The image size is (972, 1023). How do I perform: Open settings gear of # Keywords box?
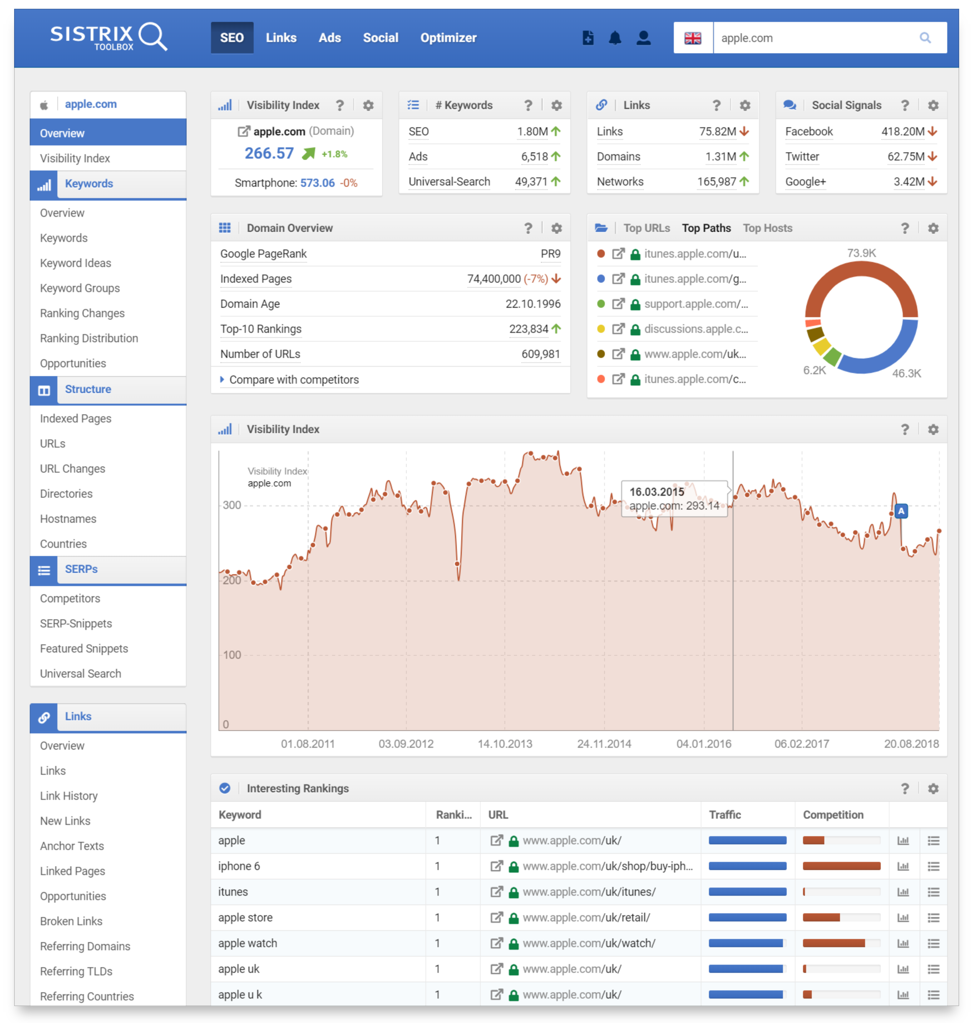coord(557,105)
